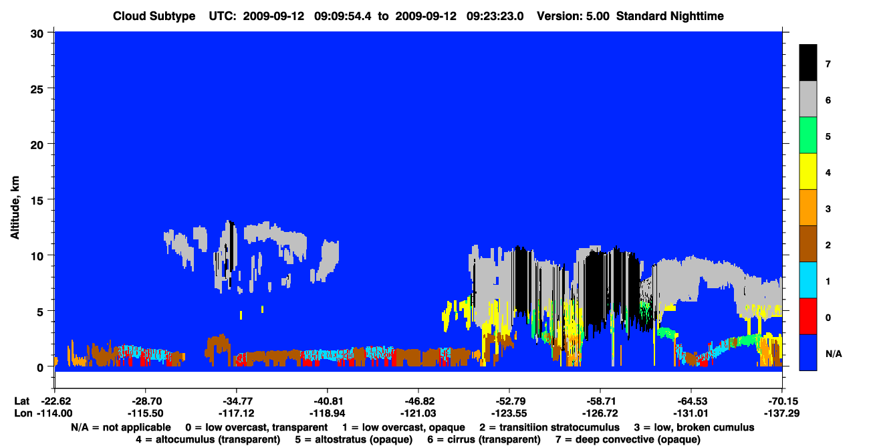Screen dimensions: 869x446
Task: Select the yellow altocumulus legend swatch
Action: pyautogui.click(x=808, y=172)
